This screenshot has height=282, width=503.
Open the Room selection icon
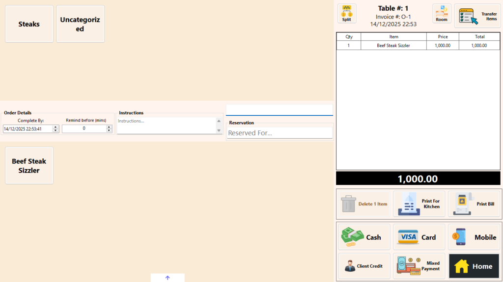(x=442, y=13)
